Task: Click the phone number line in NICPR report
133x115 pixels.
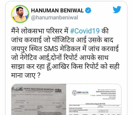Action: tap(109, 99)
